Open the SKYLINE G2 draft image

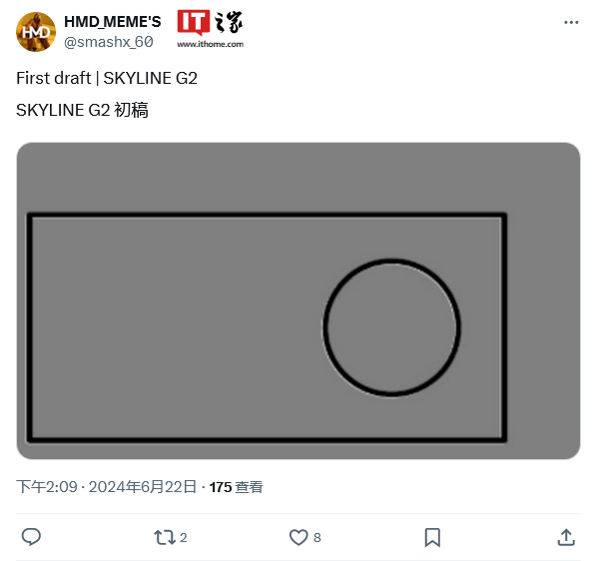[298, 300]
